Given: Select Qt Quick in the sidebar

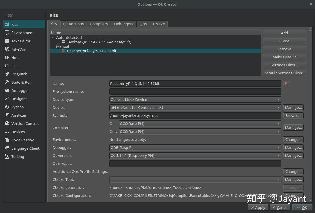Looking at the screenshot, I should (18, 74).
